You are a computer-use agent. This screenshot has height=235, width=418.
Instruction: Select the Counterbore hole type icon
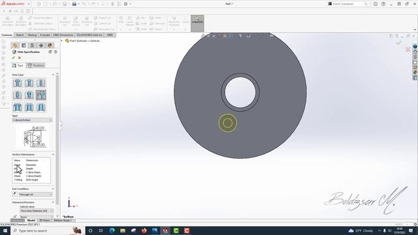tap(18, 83)
